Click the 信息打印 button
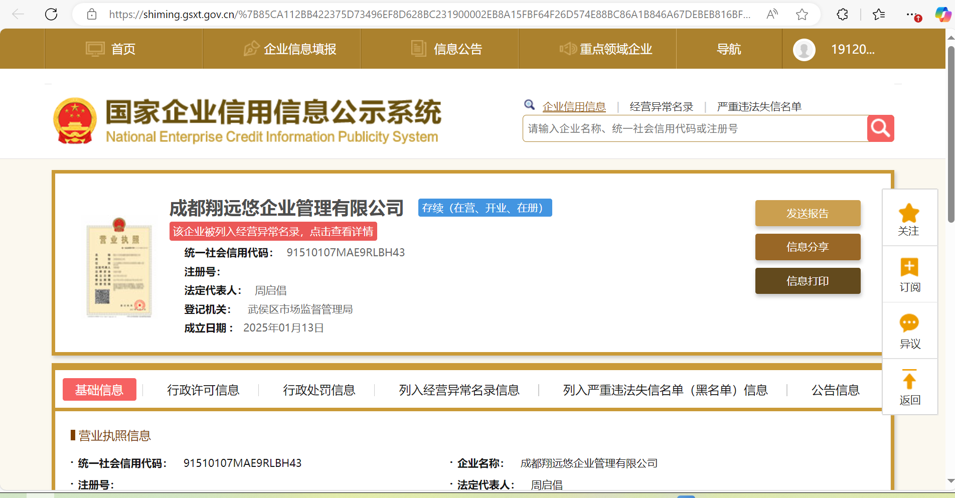This screenshot has height=498, width=955. 808,281
